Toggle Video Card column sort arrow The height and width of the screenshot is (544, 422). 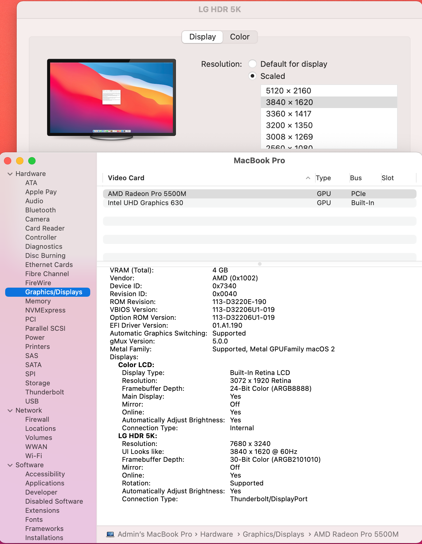click(x=308, y=178)
